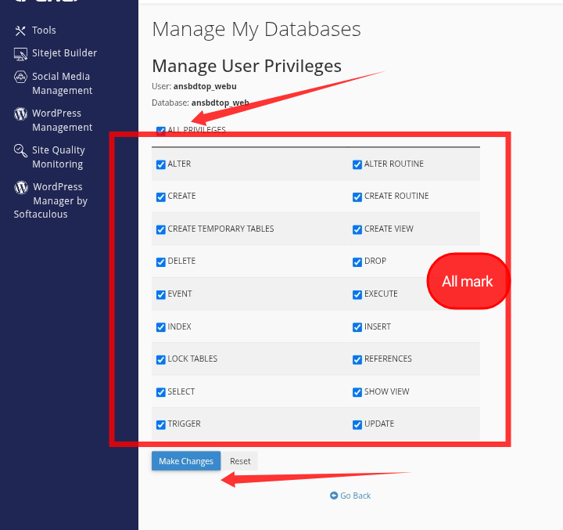Click the Tools wrench icon in sidebar
Screen dimensions: 563x530
20,31
